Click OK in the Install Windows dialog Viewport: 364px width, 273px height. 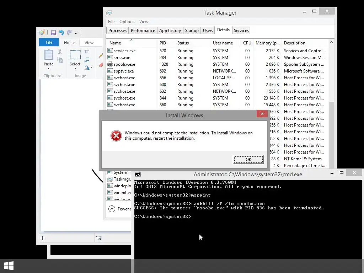click(248, 160)
